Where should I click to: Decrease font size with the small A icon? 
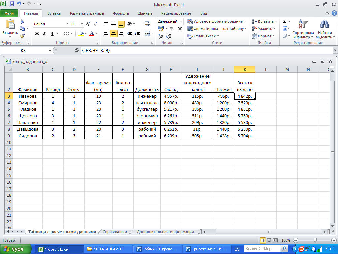click(x=95, y=24)
